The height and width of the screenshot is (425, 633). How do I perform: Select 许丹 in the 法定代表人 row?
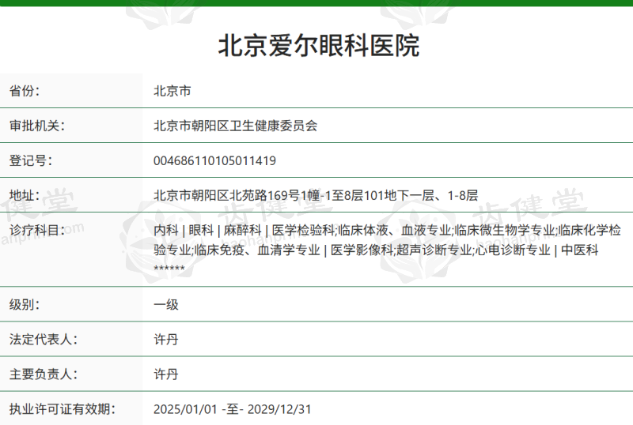pos(165,339)
